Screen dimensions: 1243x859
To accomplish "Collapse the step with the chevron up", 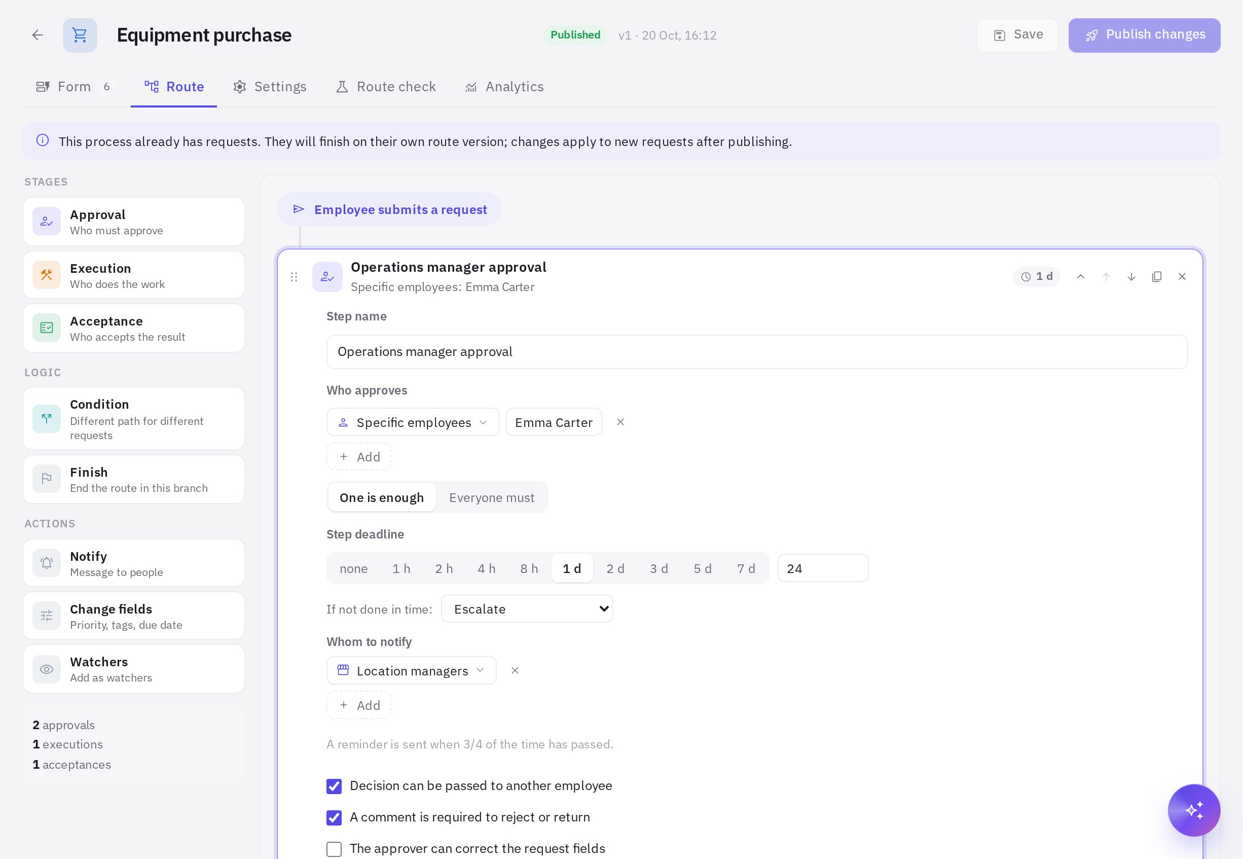I will [x=1080, y=277].
